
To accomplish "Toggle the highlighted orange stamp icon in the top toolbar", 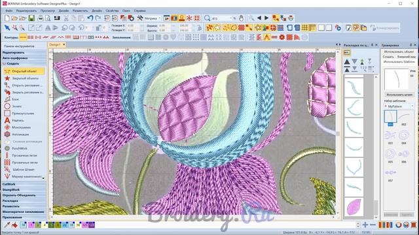I will 182,18.
